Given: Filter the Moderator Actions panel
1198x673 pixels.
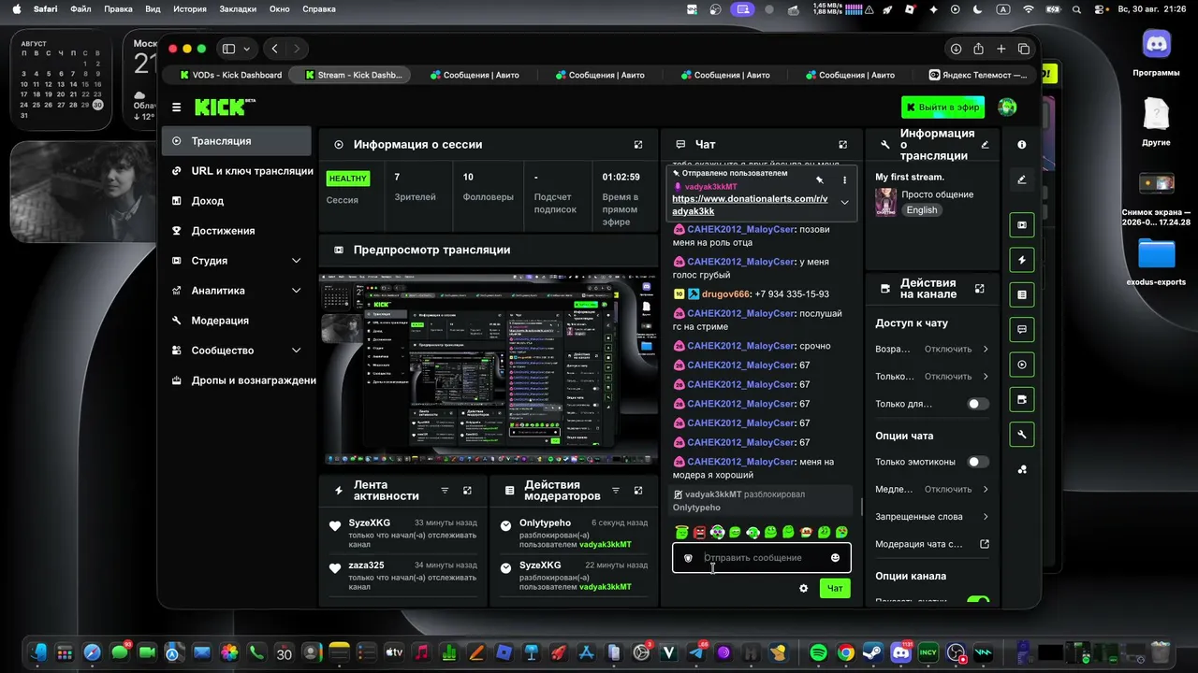Looking at the screenshot, I should coord(616,490).
